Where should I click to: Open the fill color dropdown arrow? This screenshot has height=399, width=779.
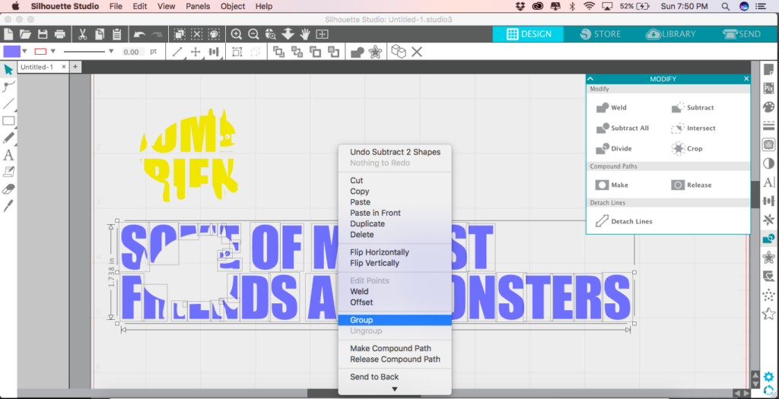point(25,52)
